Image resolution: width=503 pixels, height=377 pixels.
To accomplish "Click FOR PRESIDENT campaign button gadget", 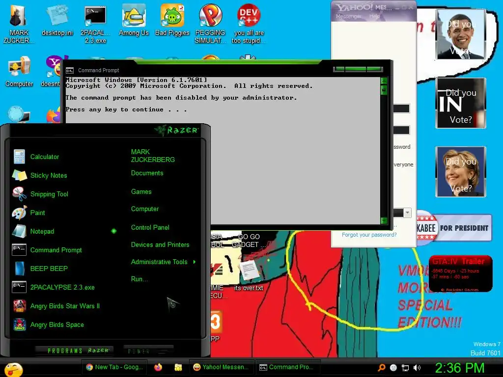I will tap(454, 228).
